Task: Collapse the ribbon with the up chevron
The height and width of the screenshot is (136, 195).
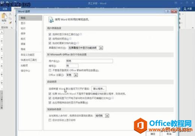Action: pyautogui.click(x=193, y=28)
